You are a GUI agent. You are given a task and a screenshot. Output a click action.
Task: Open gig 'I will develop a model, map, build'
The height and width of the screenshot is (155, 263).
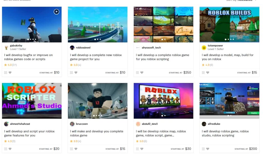pos(228,57)
